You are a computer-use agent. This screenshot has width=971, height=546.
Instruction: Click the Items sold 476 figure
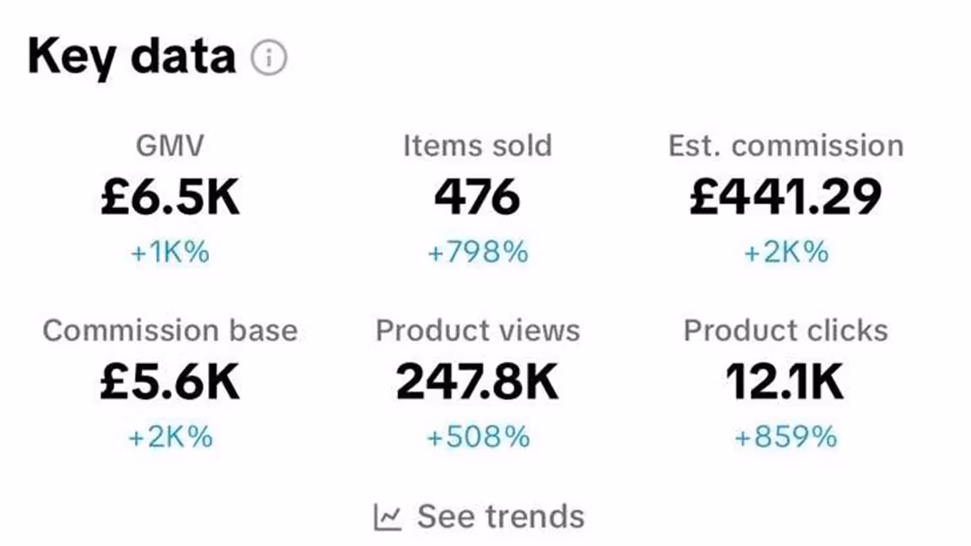(x=477, y=198)
